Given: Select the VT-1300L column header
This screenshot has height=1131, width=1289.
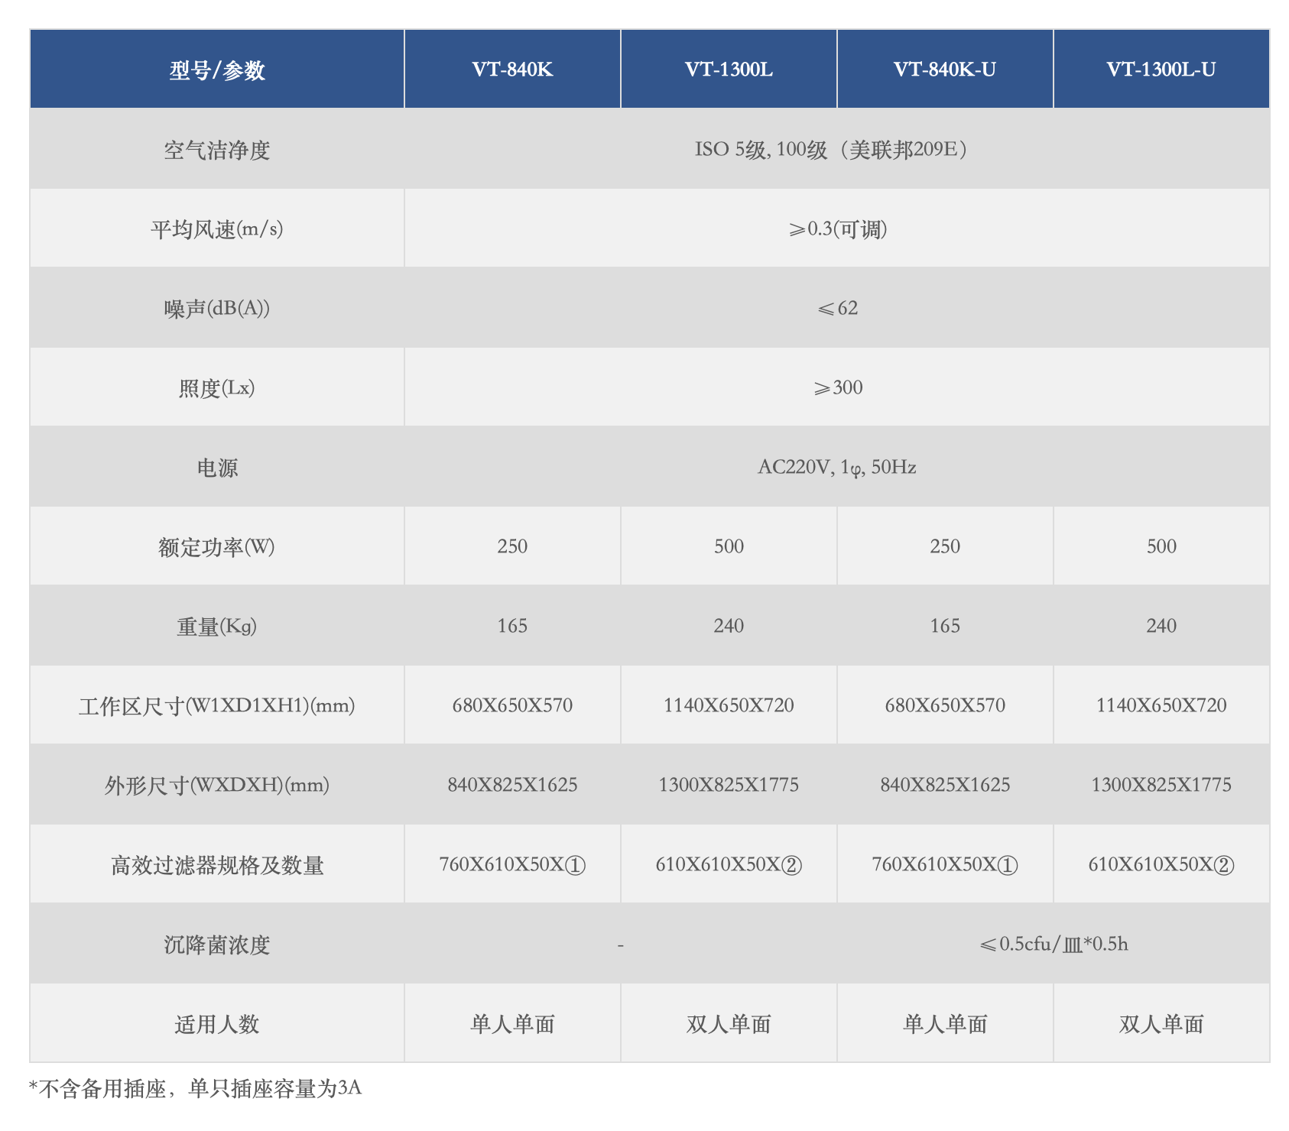Looking at the screenshot, I should tap(727, 68).
